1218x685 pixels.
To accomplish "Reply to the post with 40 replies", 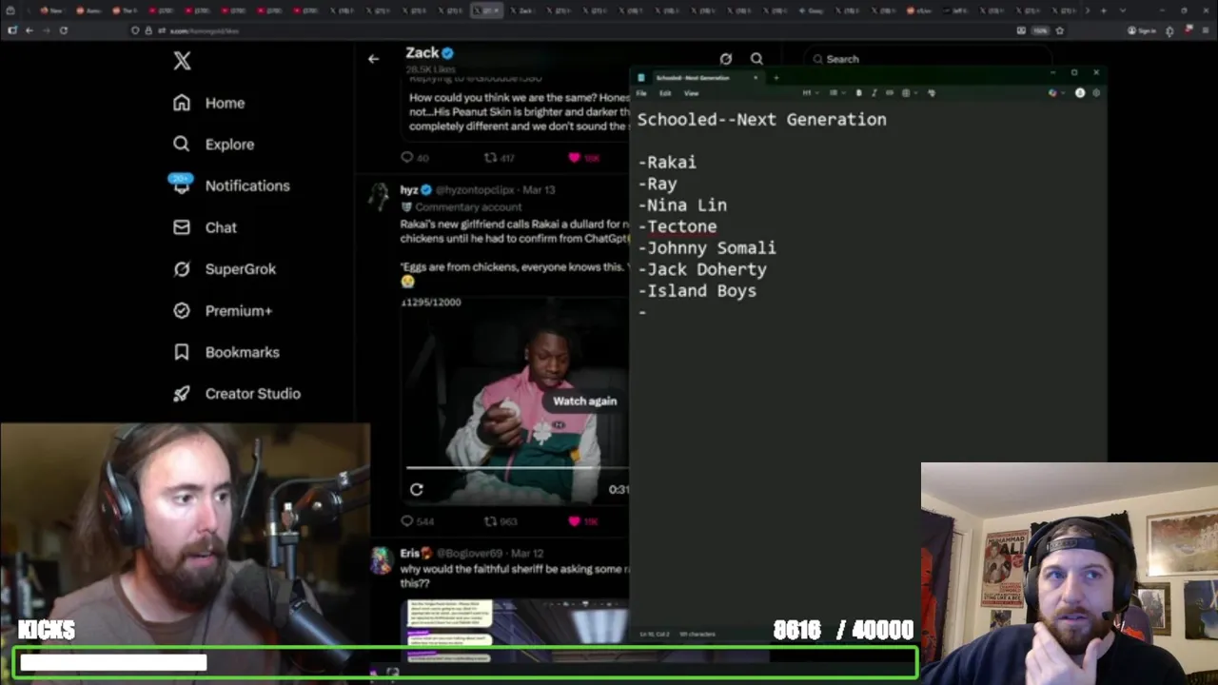I will 415,158.
